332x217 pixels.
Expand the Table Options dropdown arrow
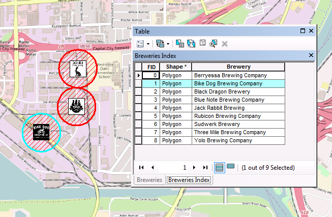(148, 44)
